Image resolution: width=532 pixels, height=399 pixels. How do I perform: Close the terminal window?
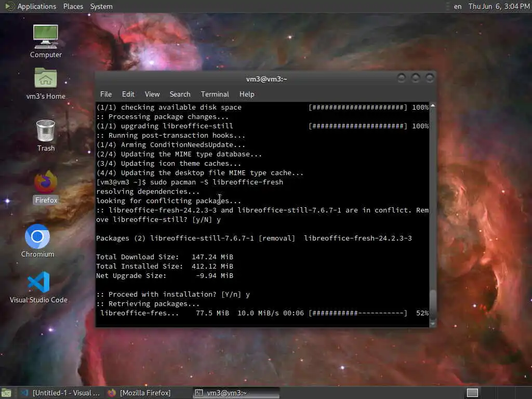430,78
